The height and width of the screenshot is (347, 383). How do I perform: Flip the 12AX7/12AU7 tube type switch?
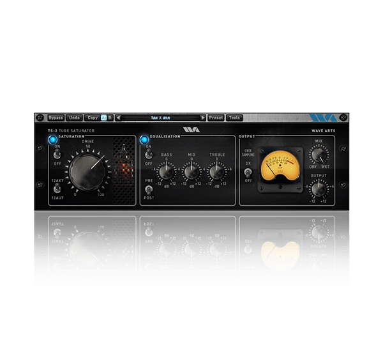click(57, 189)
